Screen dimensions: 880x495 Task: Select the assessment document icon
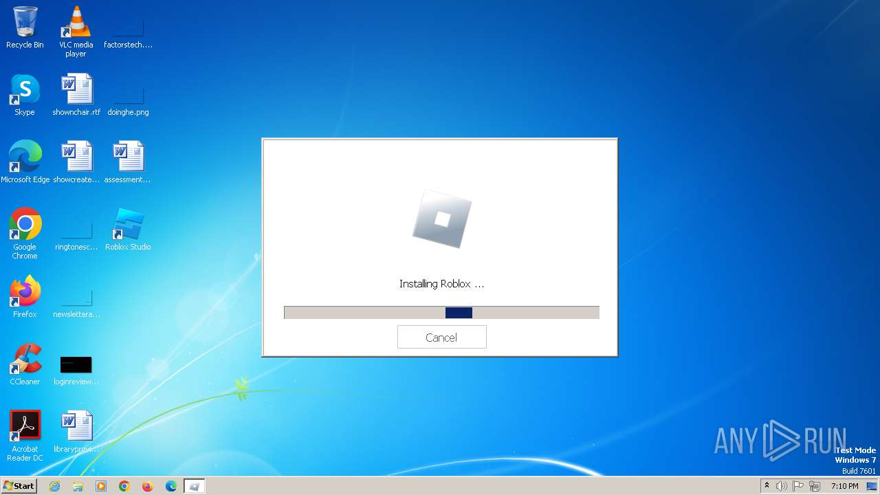(x=128, y=162)
